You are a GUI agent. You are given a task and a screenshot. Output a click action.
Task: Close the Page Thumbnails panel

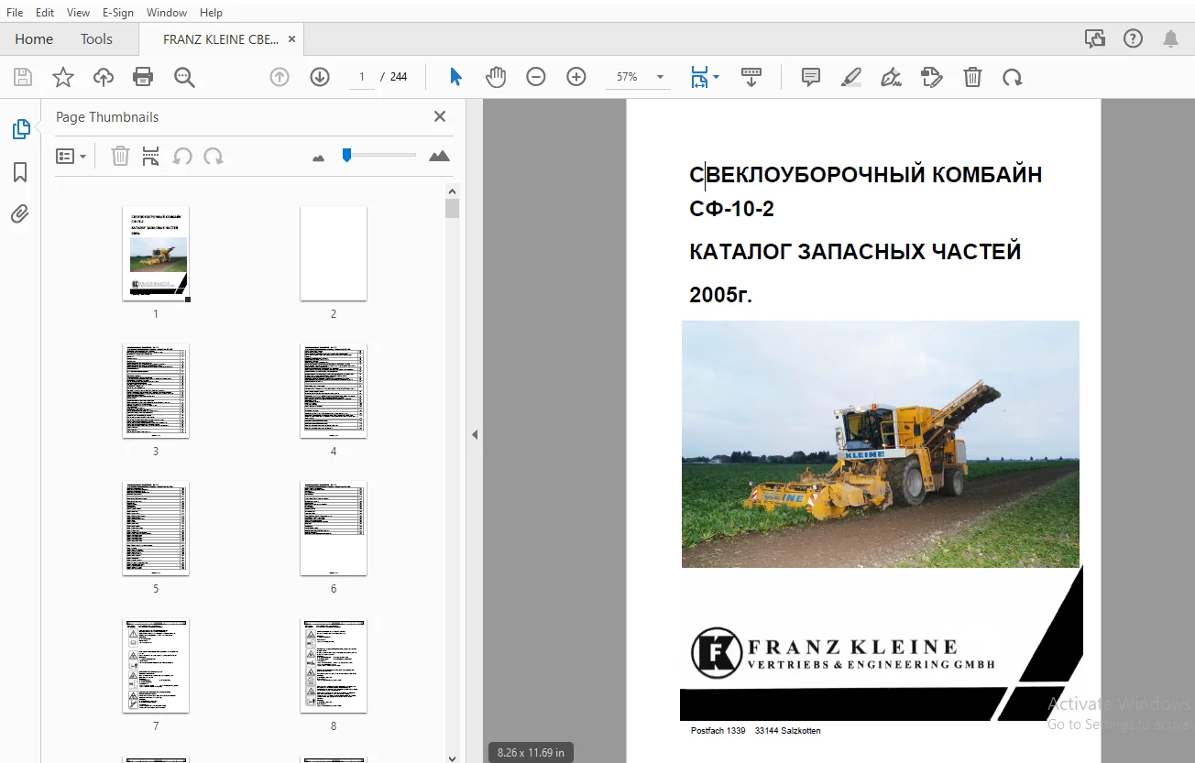point(440,116)
